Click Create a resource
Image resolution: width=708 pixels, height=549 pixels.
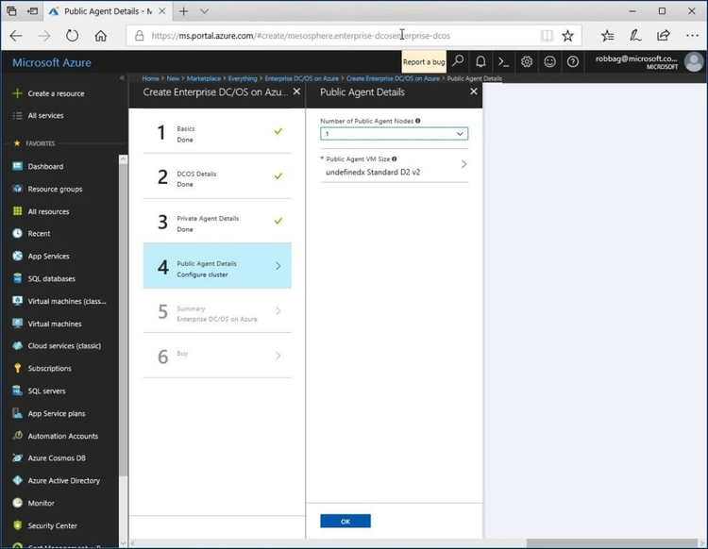[56, 93]
